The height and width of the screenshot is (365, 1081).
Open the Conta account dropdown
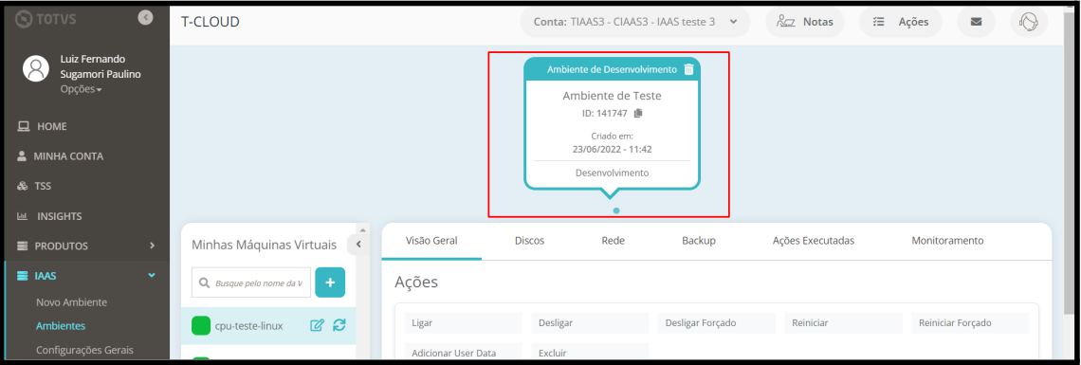coord(635,22)
